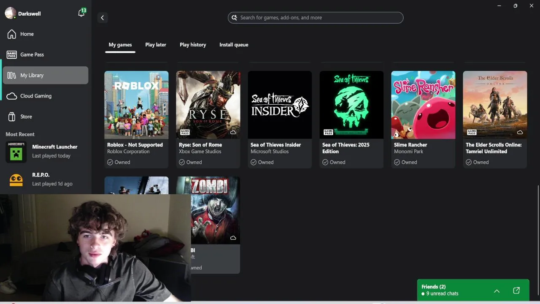540x304 pixels.
Task: Click the cloud icon on Ryse cover
Action: pyautogui.click(x=233, y=132)
